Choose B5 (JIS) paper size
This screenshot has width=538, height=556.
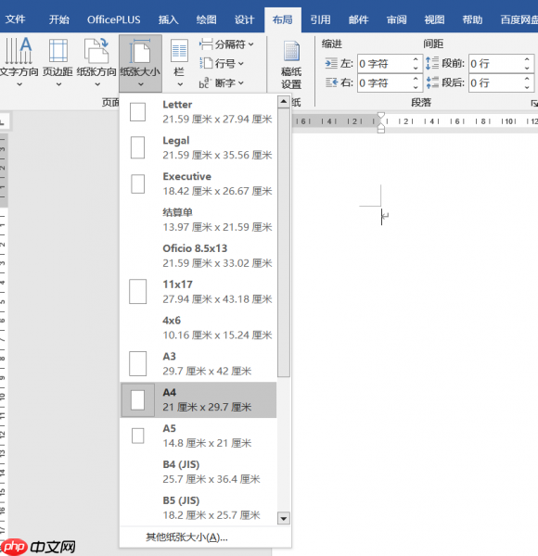[199, 508]
